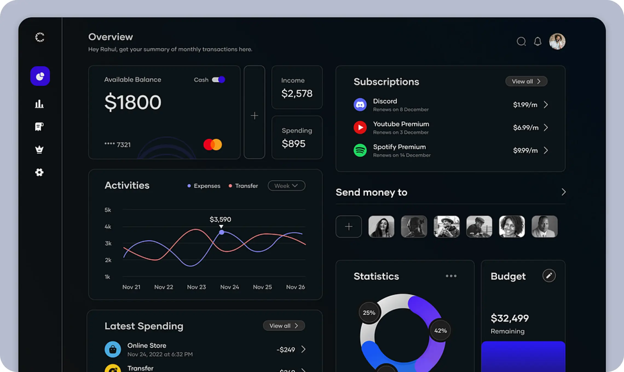The width and height of the screenshot is (624, 372).
Task: Open the Week period dropdown
Action: [x=286, y=186]
